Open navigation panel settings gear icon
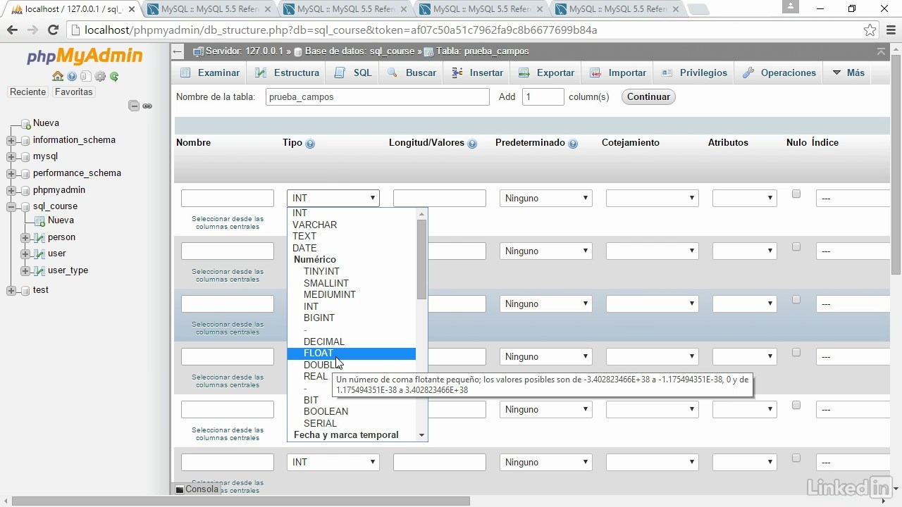 (x=100, y=76)
